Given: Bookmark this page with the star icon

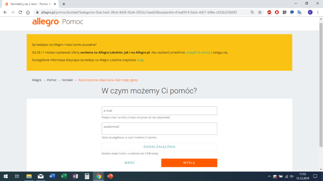Looking at the screenshot, I should click(260, 12).
